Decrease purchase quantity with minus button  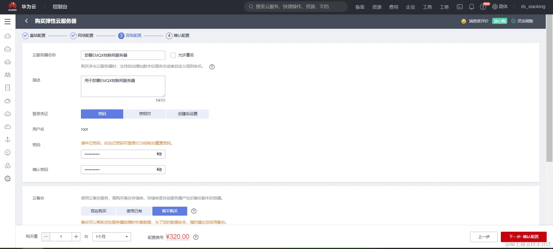pyautogui.click(x=46, y=237)
